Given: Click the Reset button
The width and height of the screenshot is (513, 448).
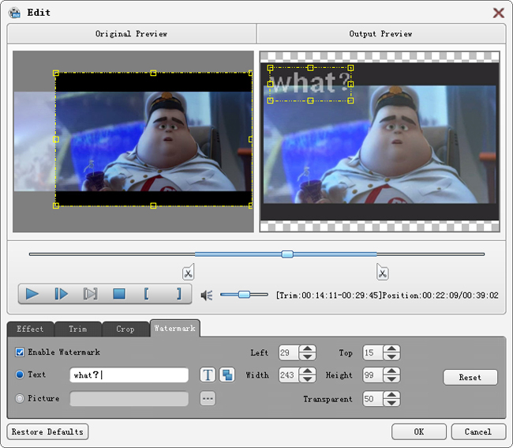Looking at the screenshot, I should pos(470,377).
